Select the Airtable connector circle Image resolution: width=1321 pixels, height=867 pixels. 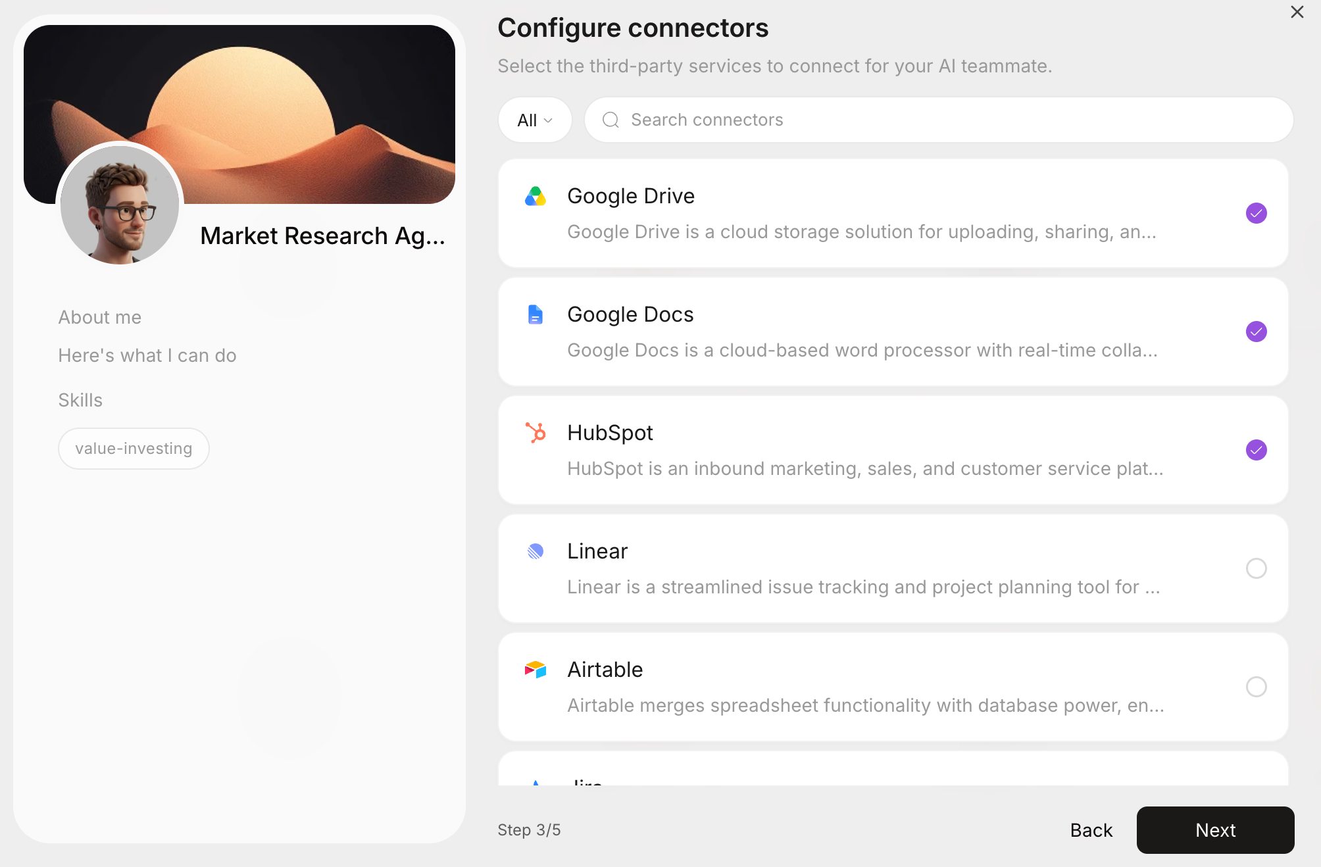click(x=1257, y=687)
